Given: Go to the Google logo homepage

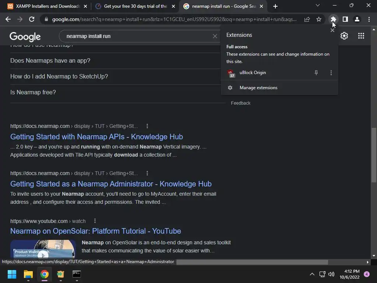Looking at the screenshot, I should tap(25, 36).
